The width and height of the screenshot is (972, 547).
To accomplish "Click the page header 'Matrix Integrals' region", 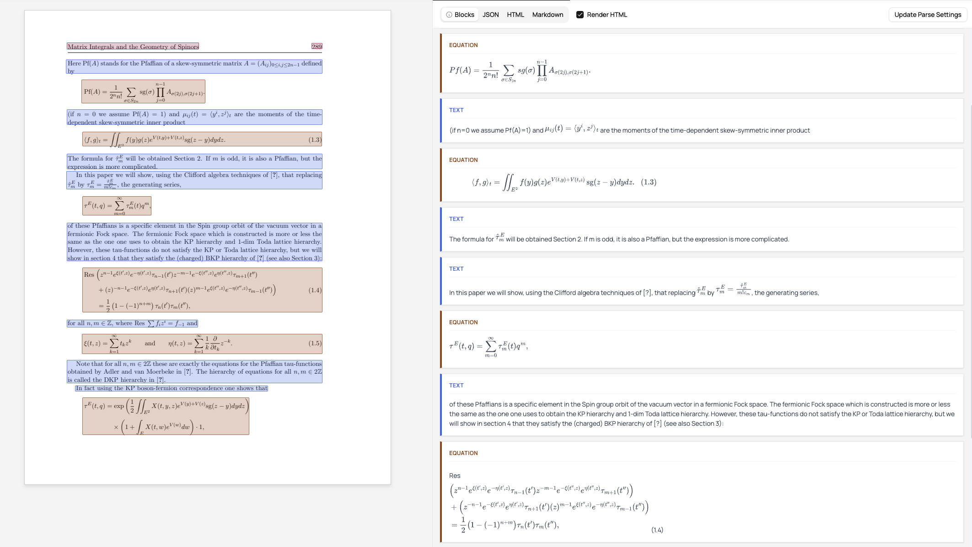I will point(133,47).
